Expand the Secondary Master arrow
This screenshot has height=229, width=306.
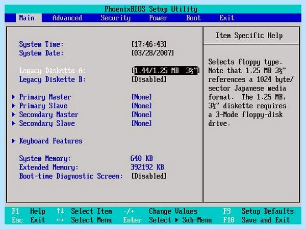pyautogui.click(x=13, y=114)
